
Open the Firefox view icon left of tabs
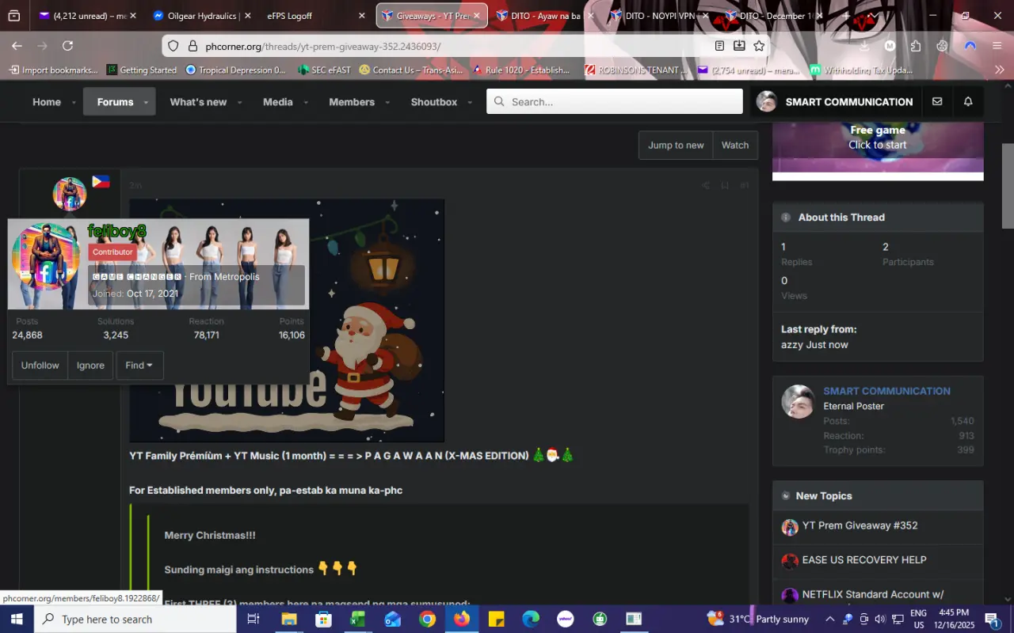coord(13,15)
